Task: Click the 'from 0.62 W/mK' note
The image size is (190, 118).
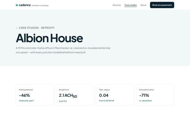Action: pos(107,101)
